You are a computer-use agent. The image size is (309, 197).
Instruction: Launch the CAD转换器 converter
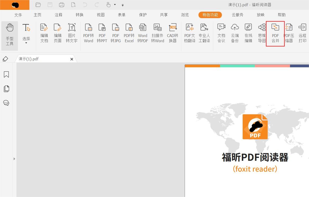pyautogui.click(x=172, y=33)
